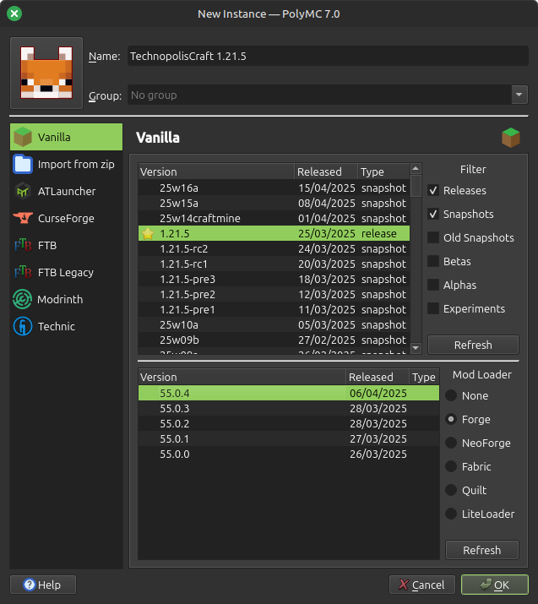Click Released header in Forge version table
The image size is (538, 604).
coord(378,377)
